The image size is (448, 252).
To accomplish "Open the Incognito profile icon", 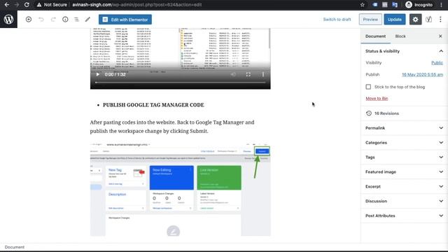I will [409, 5].
